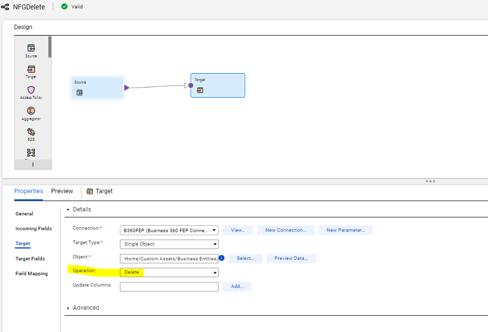Viewport: 488px width, 332px height.
Task: Open the Target Fields section
Action: (30, 259)
